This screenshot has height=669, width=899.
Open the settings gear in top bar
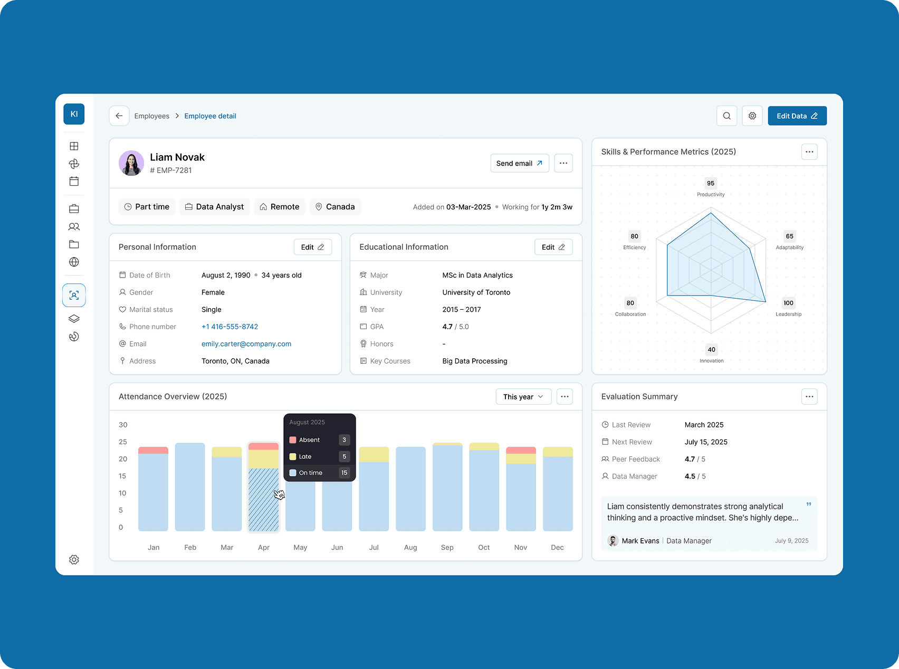click(x=752, y=116)
